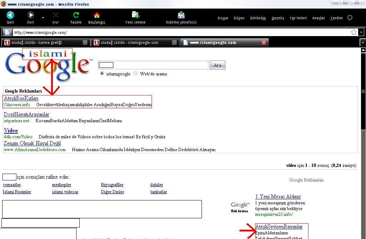Select the islamigoogle radio button
366x239 pixels.
pyautogui.click(x=102, y=74)
